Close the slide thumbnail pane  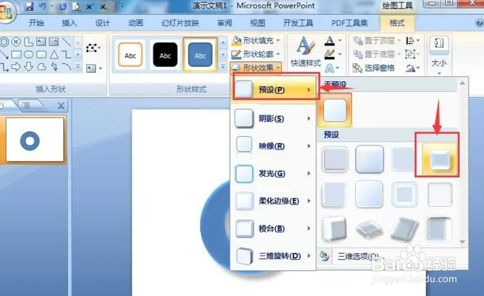point(61,106)
